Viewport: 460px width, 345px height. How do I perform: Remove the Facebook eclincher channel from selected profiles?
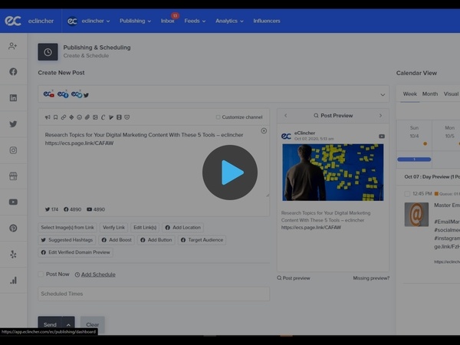click(x=66, y=90)
